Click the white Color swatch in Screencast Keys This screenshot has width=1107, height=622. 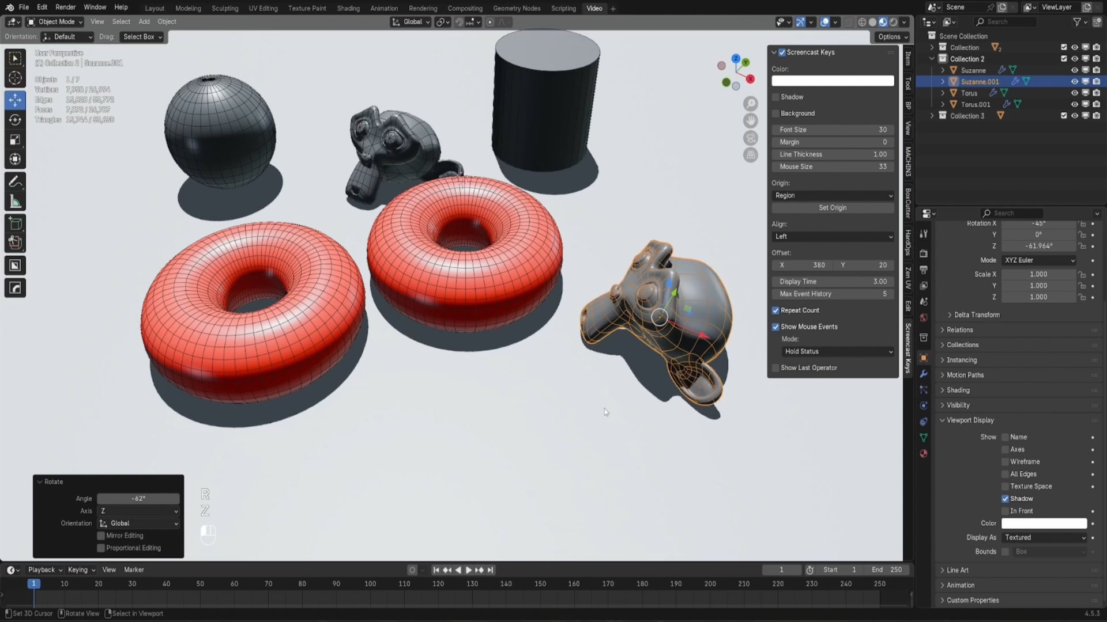[833, 81]
